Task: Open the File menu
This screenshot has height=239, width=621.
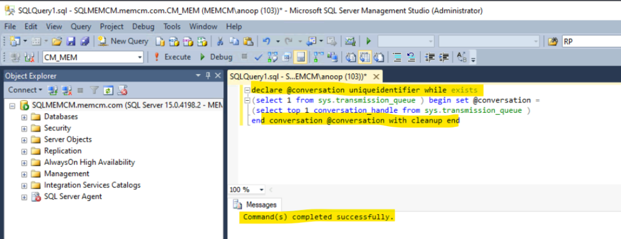Action: [10, 27]
